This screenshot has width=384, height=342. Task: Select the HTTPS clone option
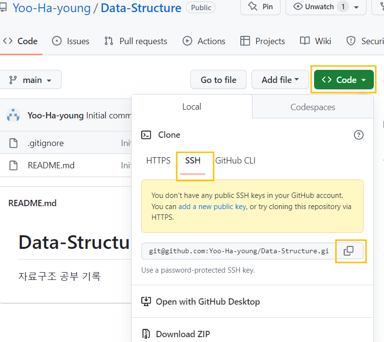pos(158,161)
